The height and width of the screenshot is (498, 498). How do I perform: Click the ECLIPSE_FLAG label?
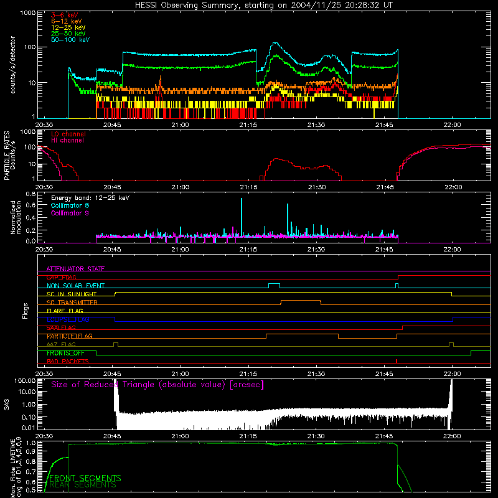[x=68, y=319]
